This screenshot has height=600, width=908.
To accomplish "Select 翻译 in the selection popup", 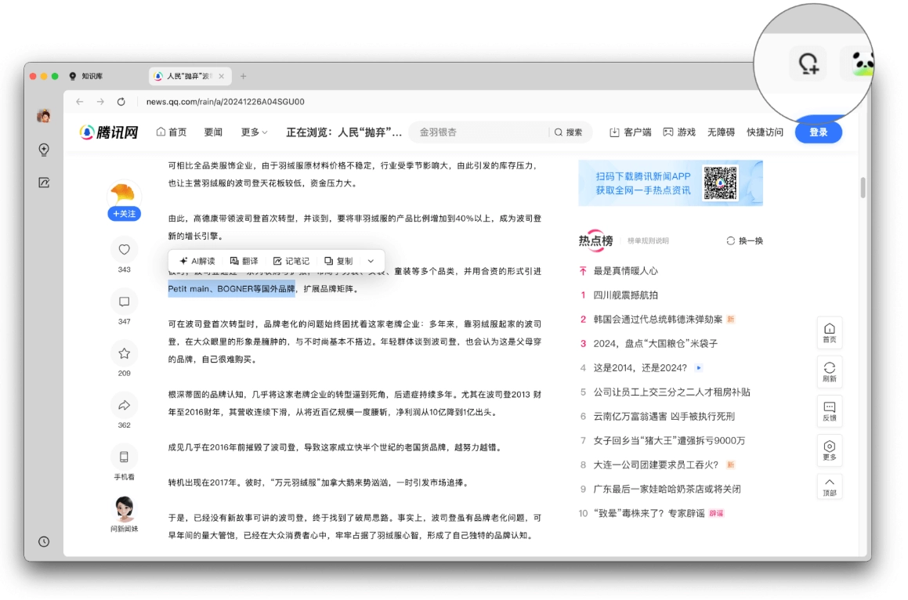I will click(244, 261).
